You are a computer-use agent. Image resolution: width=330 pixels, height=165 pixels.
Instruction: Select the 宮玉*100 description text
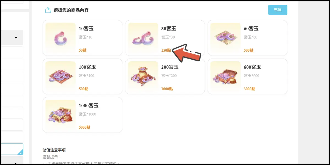86,76
